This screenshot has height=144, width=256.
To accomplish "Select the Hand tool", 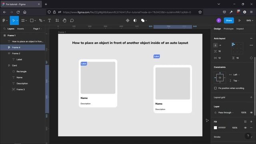I will click(64, 20).
